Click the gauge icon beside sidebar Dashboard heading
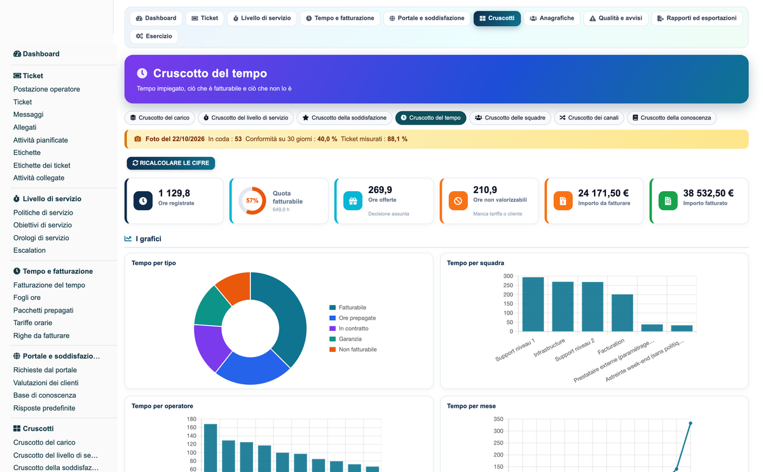The width and height of the screenshot is (763, 472). pos(17,54)
